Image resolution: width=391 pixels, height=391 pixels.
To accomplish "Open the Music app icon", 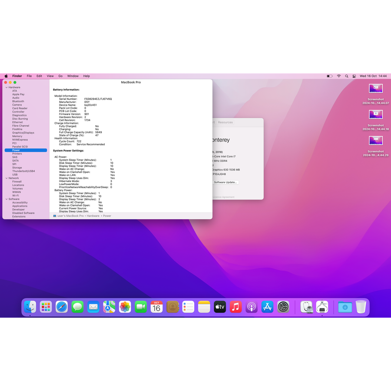I will pos(235,307).
